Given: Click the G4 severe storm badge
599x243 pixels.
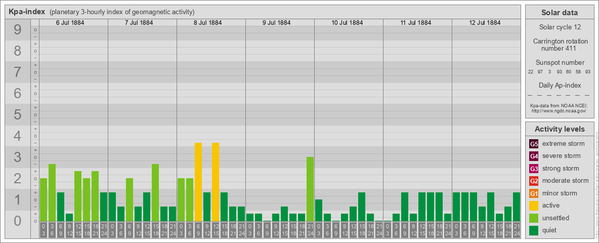Looking at the screenshot, I should (x=534, y=156).
